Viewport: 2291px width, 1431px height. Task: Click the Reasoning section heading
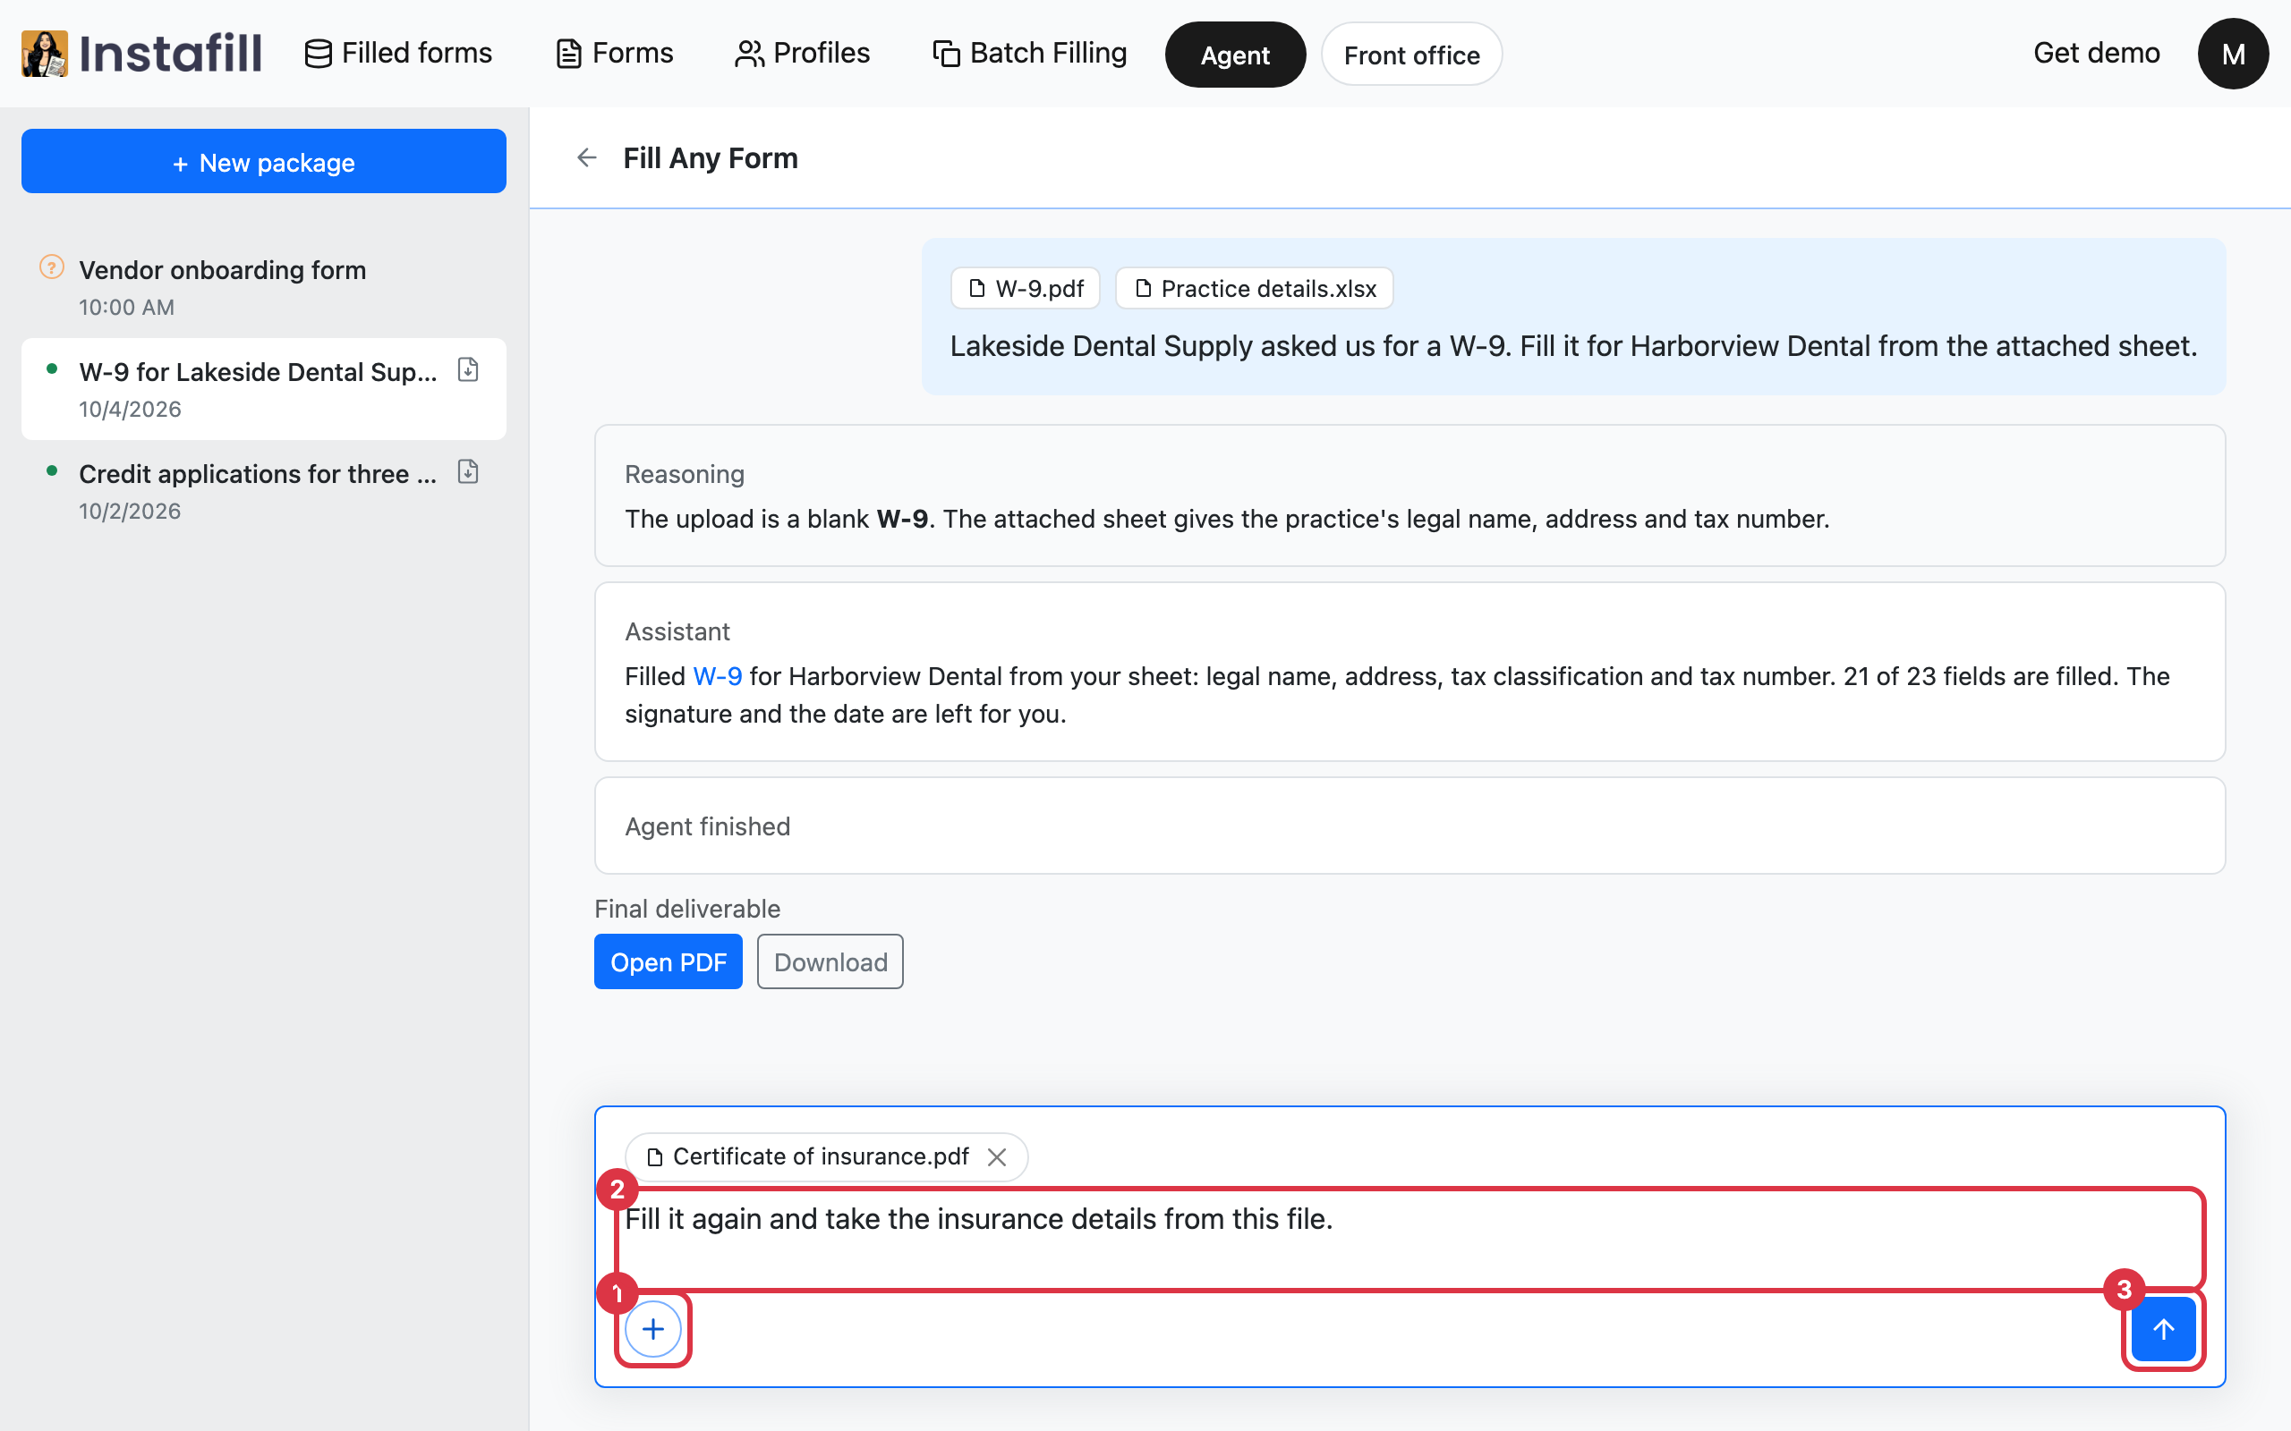tap(685, 474)
